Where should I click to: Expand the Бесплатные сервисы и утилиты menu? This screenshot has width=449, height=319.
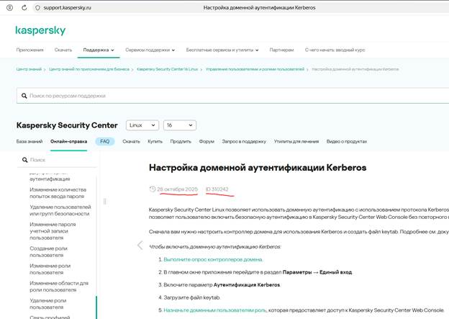[222, 50]
